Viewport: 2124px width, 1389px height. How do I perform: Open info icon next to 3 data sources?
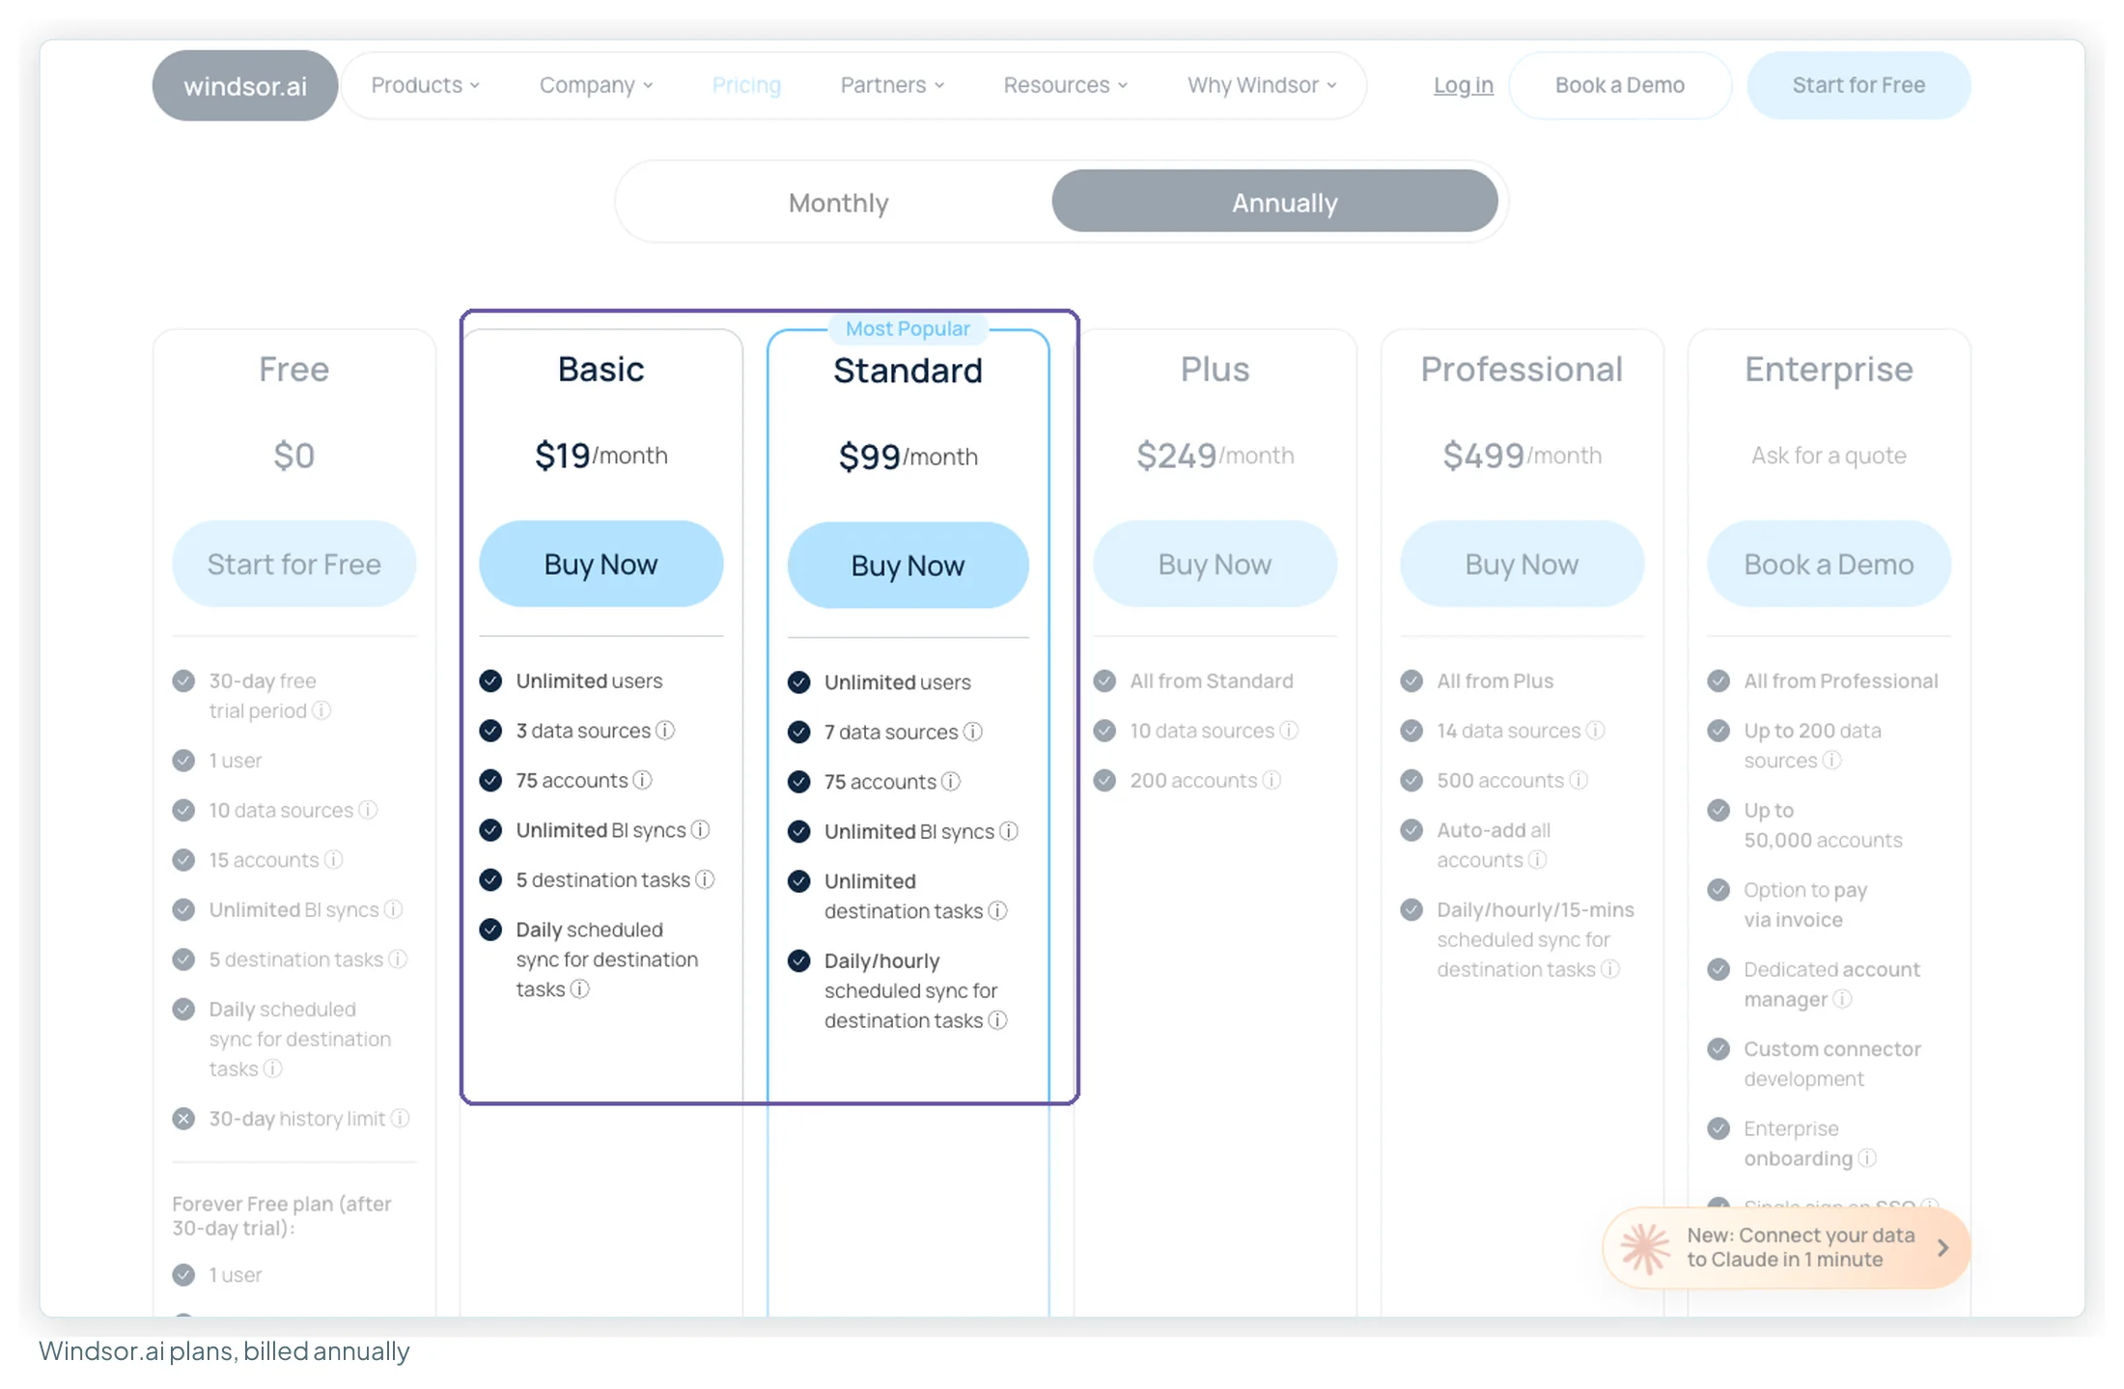pos(665,730)
